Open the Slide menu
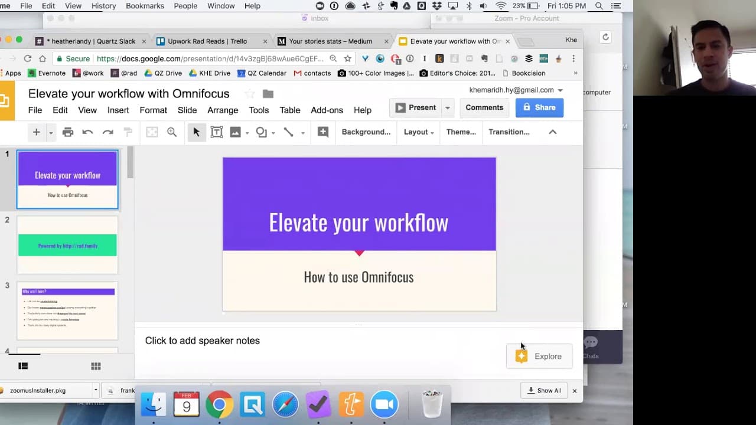 187,110
